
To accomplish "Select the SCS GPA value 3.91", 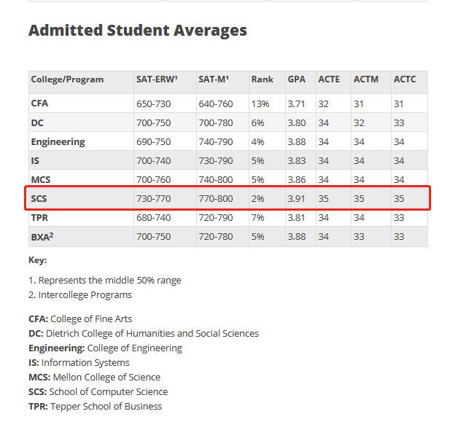I will coord(296,199).
